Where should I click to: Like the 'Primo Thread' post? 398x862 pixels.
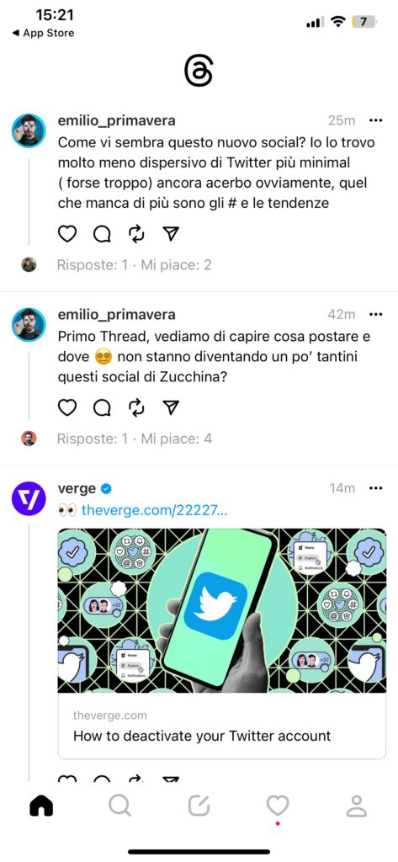point(67,407)
